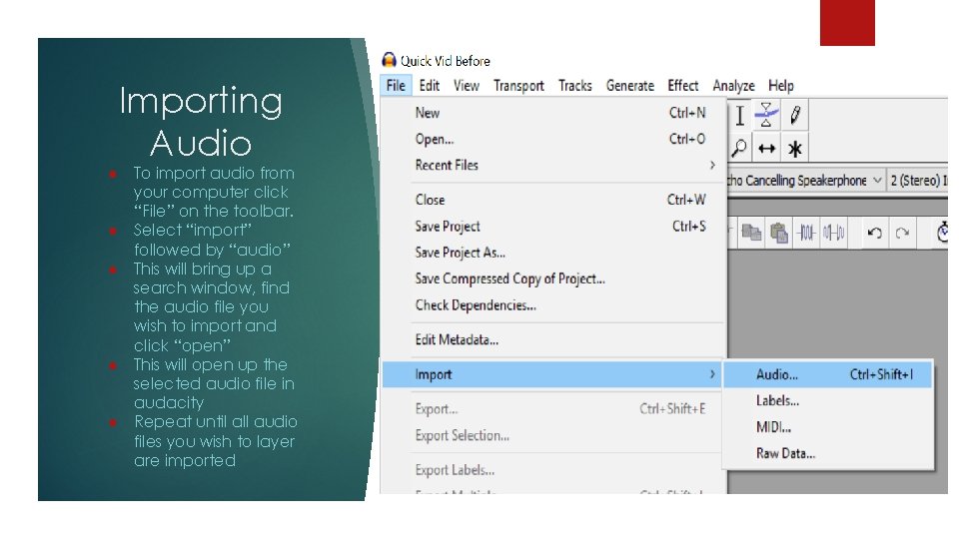Click the Export Labels... entry
This screenshot has height=539, width=959.
[x=554, y=470]
